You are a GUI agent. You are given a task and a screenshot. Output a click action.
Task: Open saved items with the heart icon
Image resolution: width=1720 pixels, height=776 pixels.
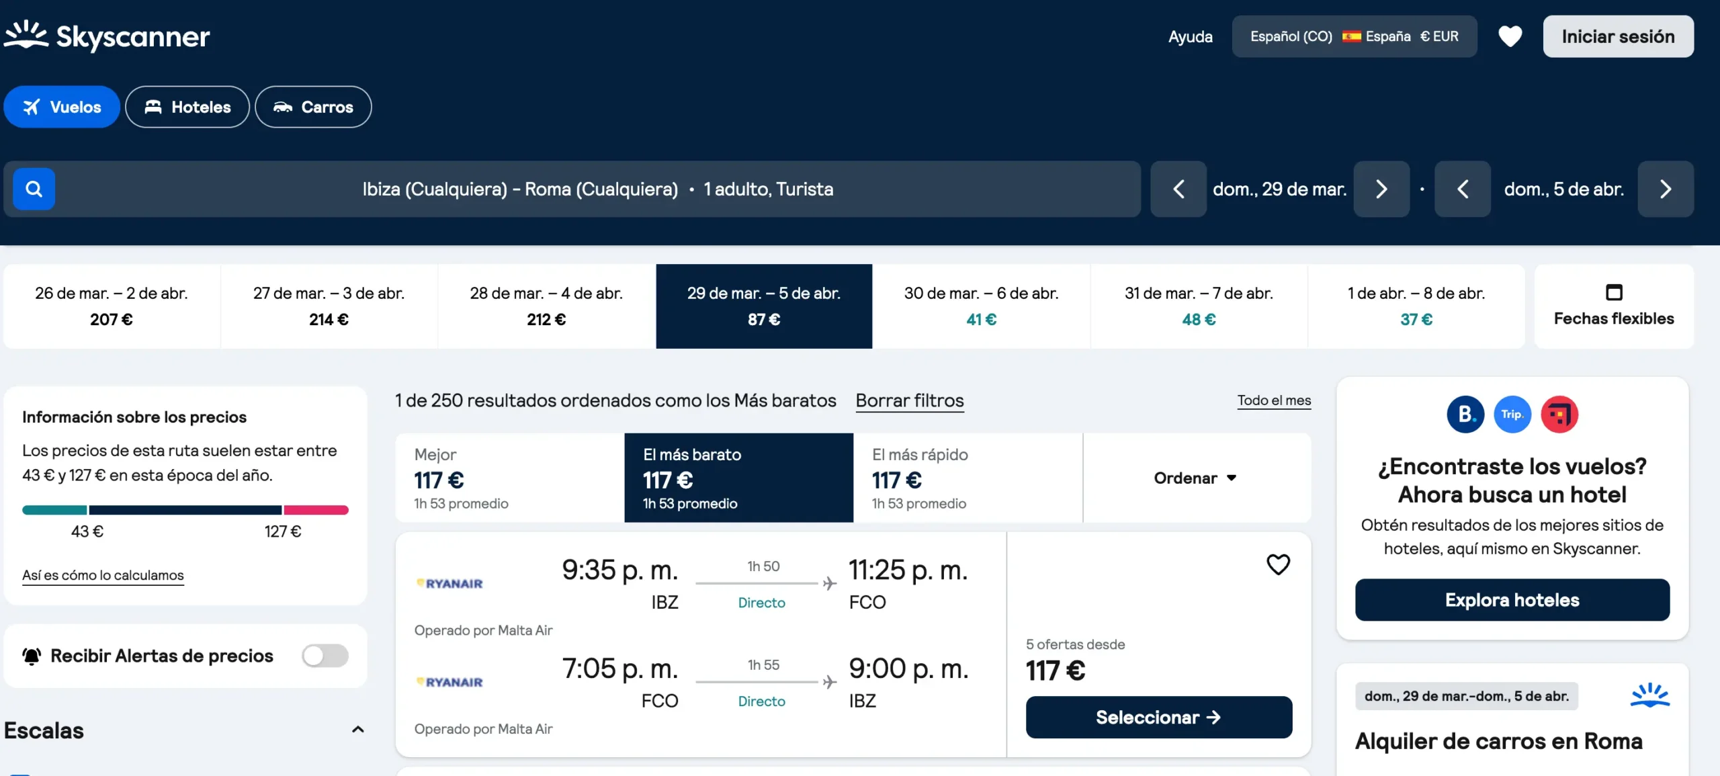(x=1510, y=36)
